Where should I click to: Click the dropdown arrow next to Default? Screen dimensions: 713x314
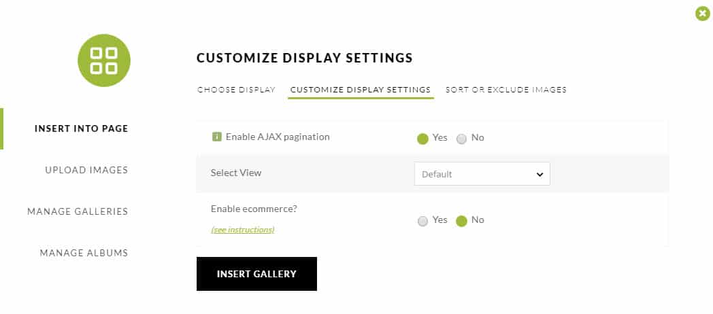540,175
